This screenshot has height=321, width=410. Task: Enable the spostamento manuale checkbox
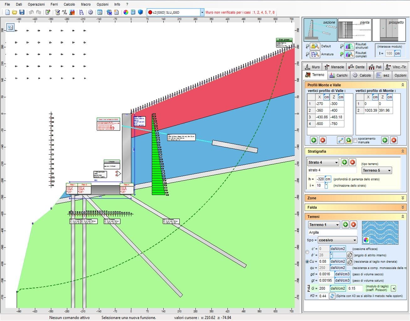[x=356, y=140]
